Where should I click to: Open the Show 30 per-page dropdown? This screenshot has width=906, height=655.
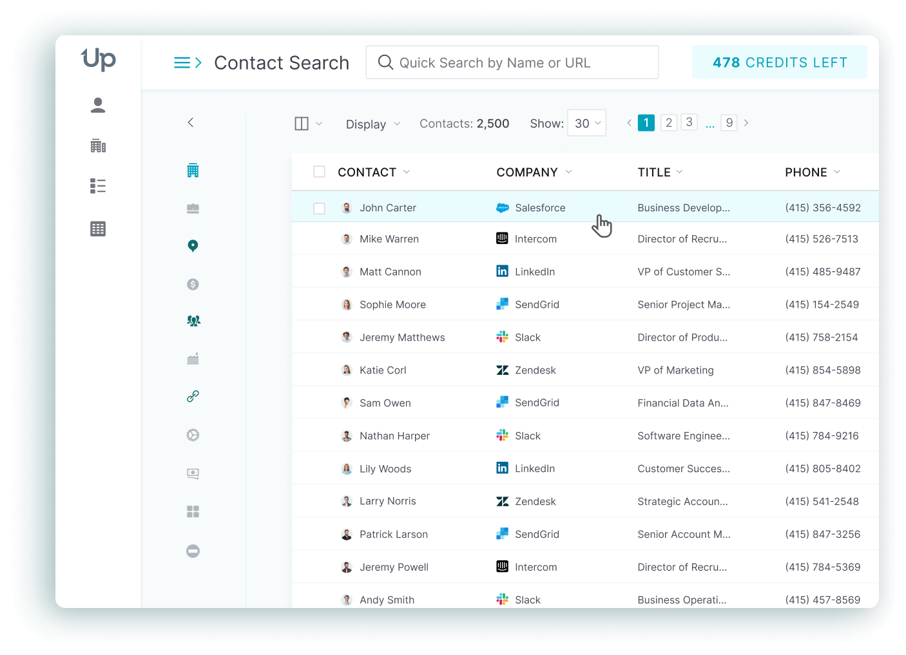(586, 124)
